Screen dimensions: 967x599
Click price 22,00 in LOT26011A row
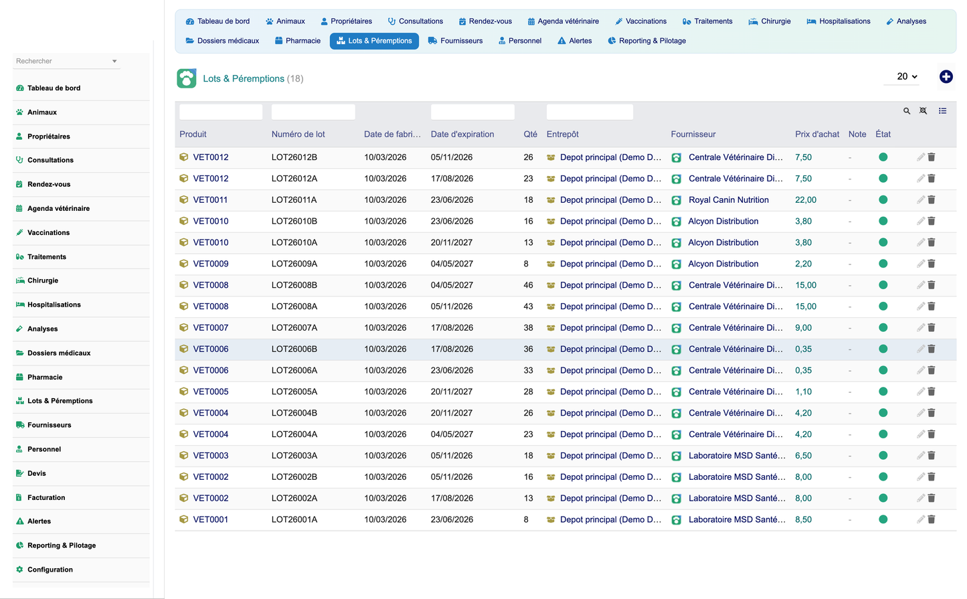coord(806,200)
